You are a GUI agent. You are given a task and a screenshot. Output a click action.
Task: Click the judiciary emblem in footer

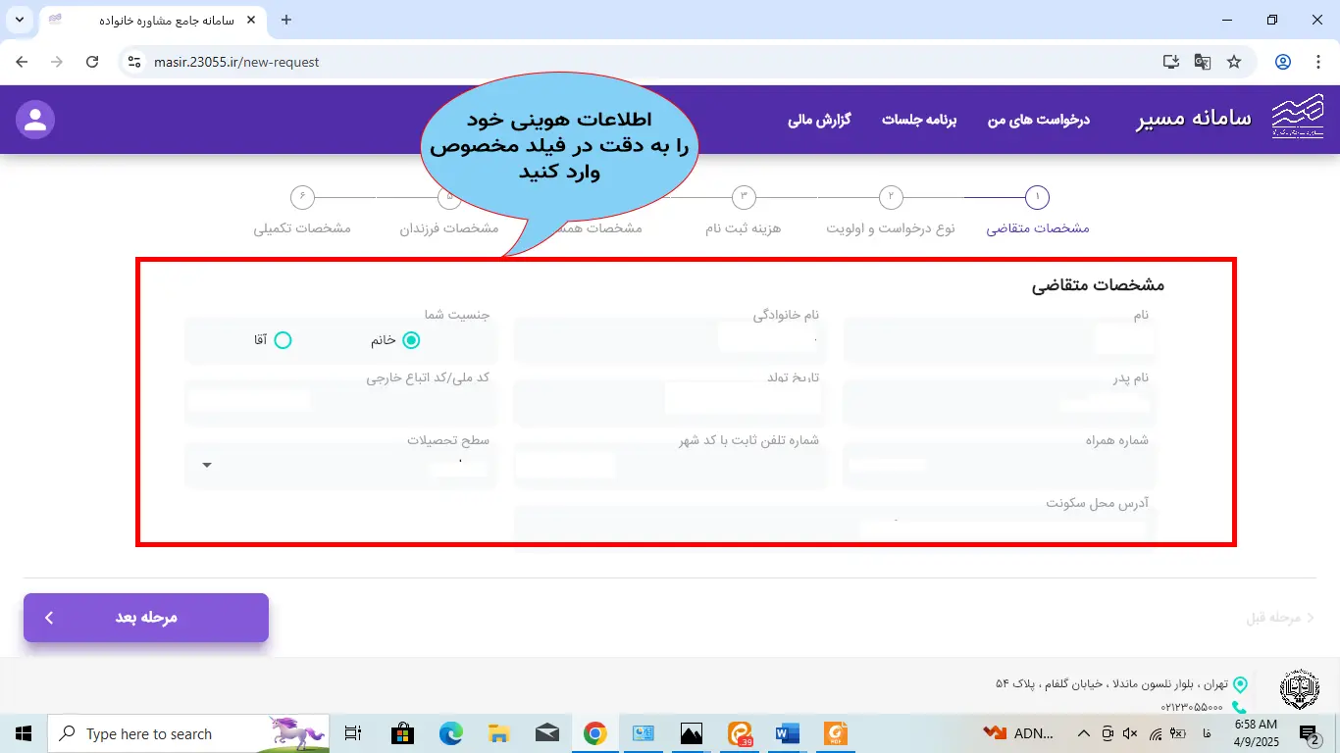[x=1300, y=689]
